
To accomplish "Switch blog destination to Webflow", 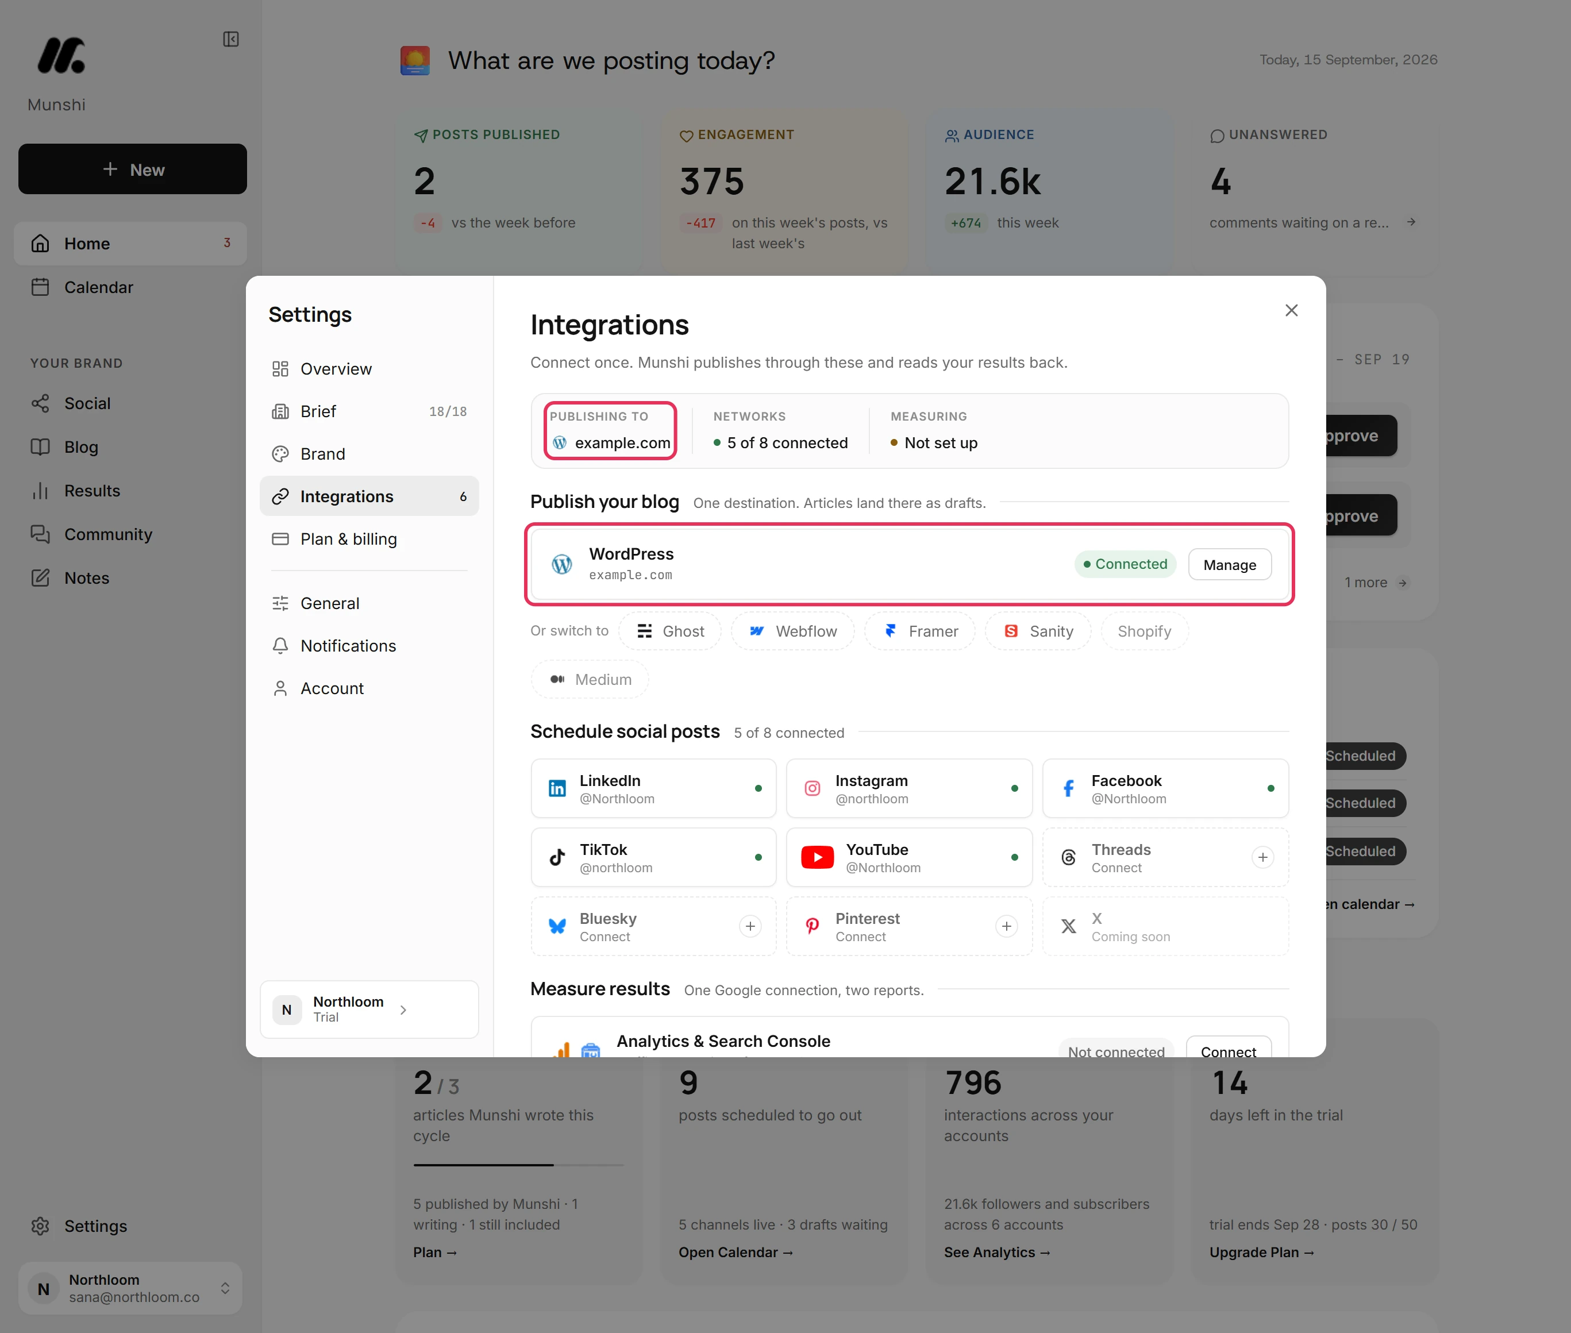I will (x=792, y=631).
